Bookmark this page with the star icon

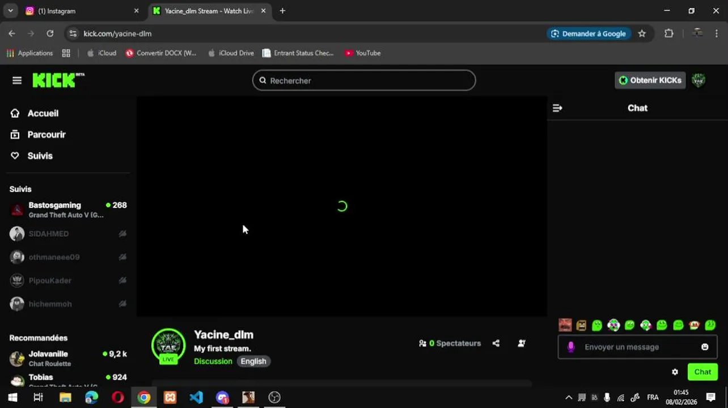pyautogui.click(x=642, y=33)
